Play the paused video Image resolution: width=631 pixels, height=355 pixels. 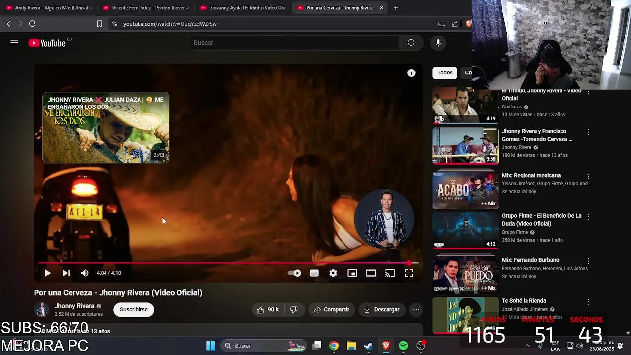coord(47,273)
